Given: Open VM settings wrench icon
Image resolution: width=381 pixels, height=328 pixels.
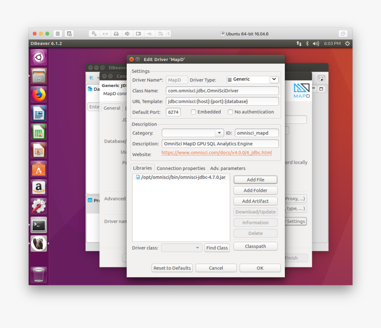Looking at the screenshot, I should [x=94, y=34].
